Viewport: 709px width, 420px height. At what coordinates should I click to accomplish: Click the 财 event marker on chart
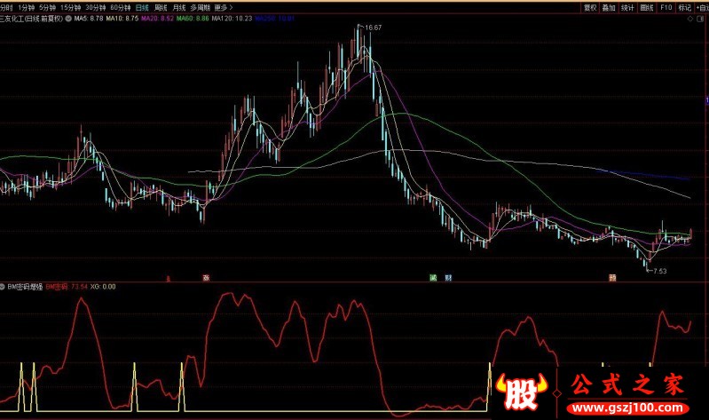pos(449,277)
